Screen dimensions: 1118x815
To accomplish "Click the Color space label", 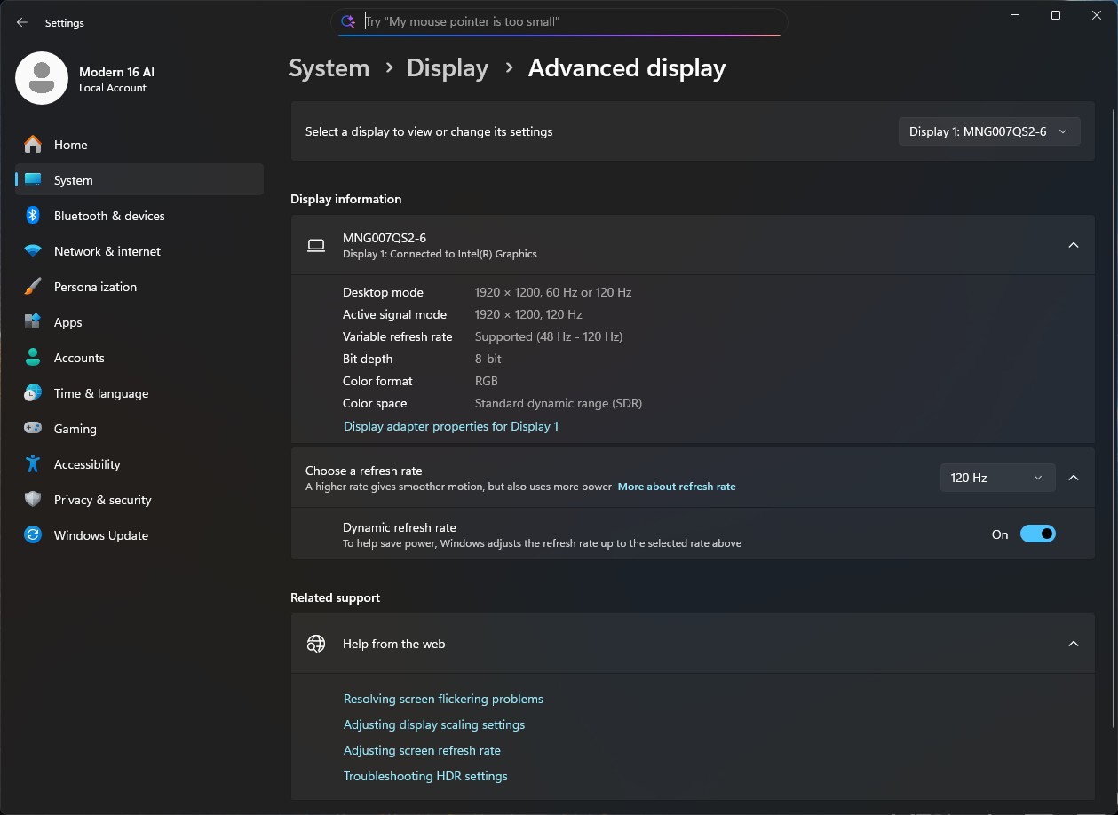I will pos(375,403).
